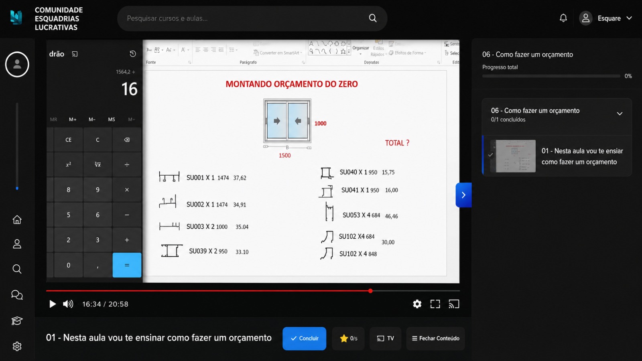Click the calculator keep-on-top icon
The image size is (642, 361).
coord(75,54)
